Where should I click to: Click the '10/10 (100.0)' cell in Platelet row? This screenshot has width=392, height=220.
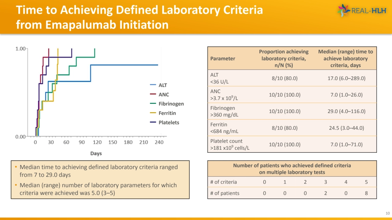point(285,145)
